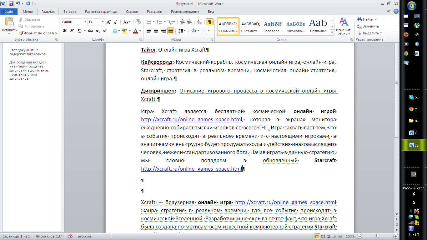
Task: Click Copy (Копировать)
Action: 31,26
